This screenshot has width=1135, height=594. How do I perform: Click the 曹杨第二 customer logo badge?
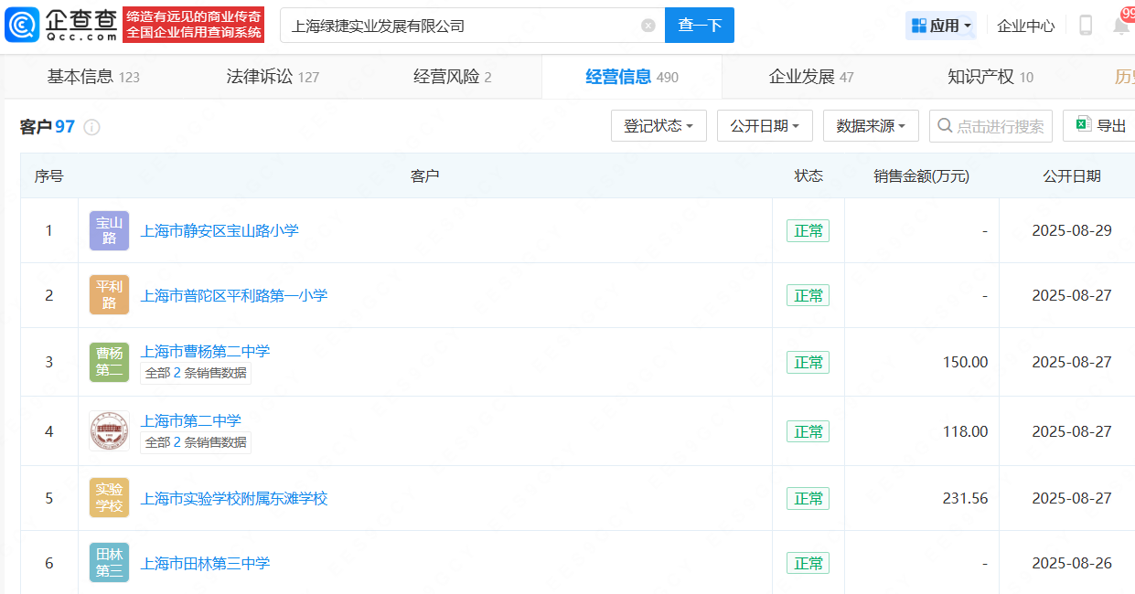click(x=109, y=362)
